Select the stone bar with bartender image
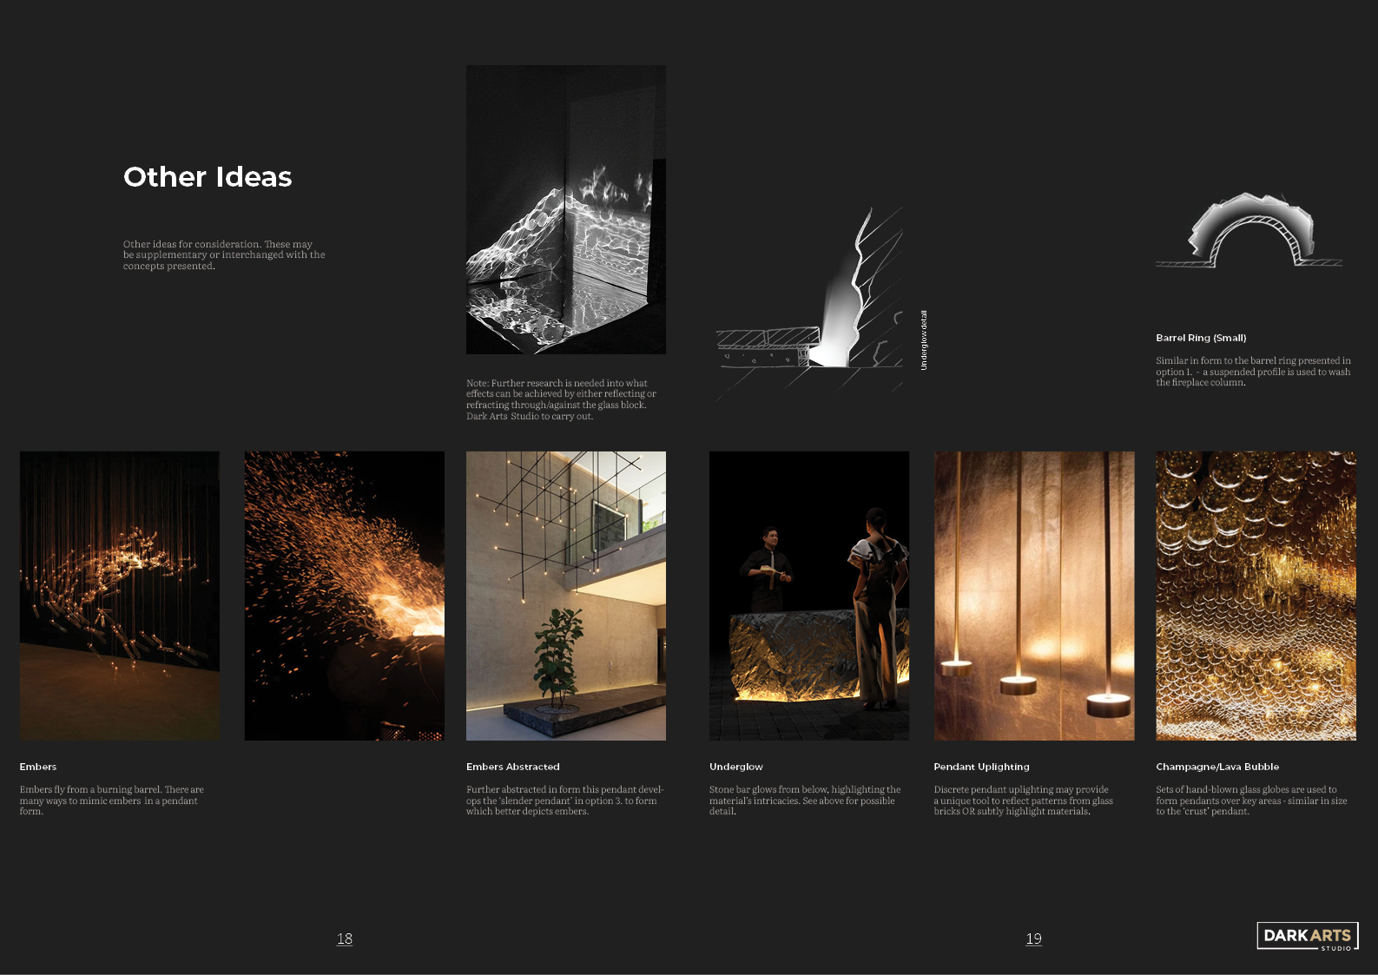The height and width of the screenshot is (975, 1378). tap(808, 596)
